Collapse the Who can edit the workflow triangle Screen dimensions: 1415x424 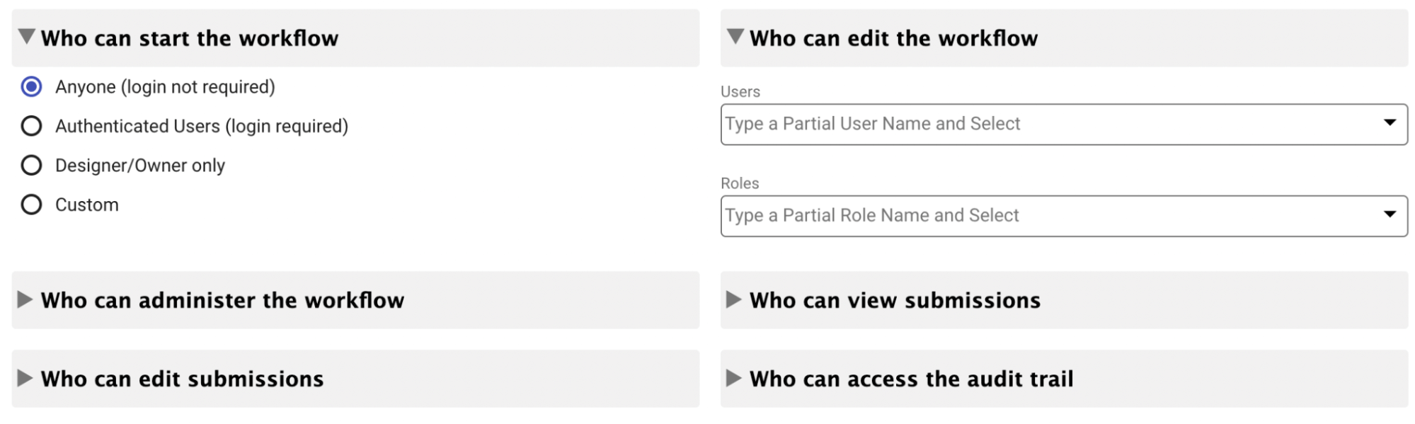pos(735,36)
